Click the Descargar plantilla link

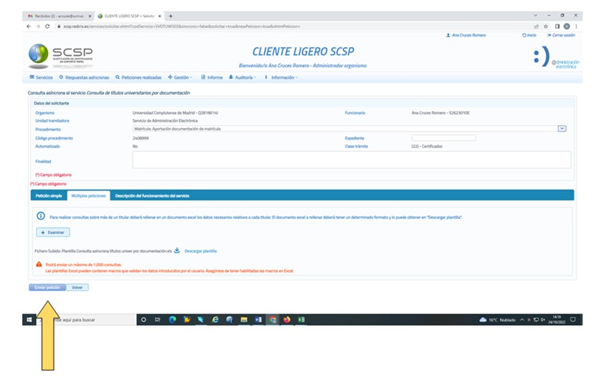coord(201,251)
